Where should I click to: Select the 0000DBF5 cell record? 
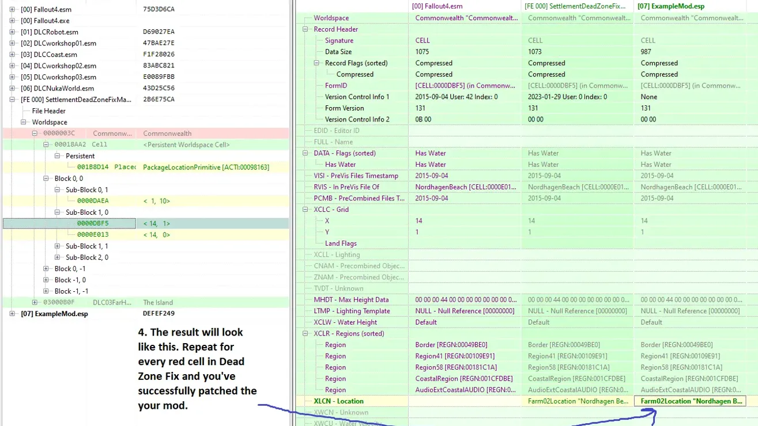pyautogui.click(x=93, y=223)
